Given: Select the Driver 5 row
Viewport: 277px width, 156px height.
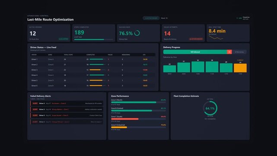Looking at the screenshot, I should [x=93, y=81].
